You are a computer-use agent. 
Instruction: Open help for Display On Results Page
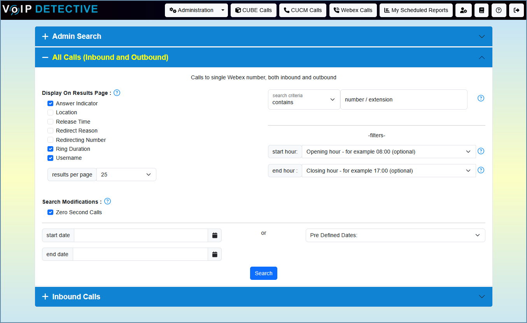click(x=117, y=93)
